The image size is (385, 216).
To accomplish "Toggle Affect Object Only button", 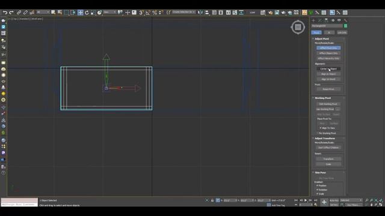I will tap(328, 53).
